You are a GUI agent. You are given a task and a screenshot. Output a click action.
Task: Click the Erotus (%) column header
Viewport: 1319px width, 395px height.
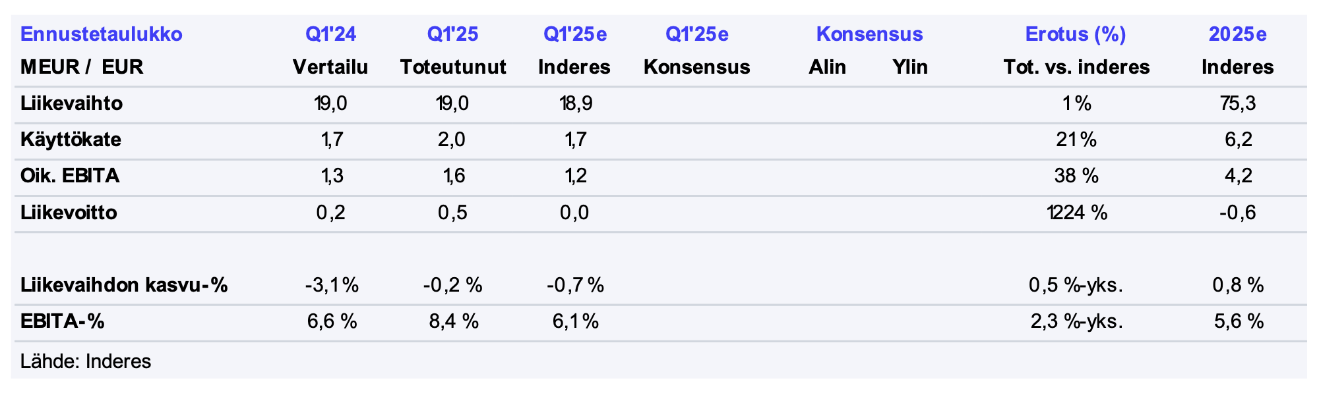1075,34
